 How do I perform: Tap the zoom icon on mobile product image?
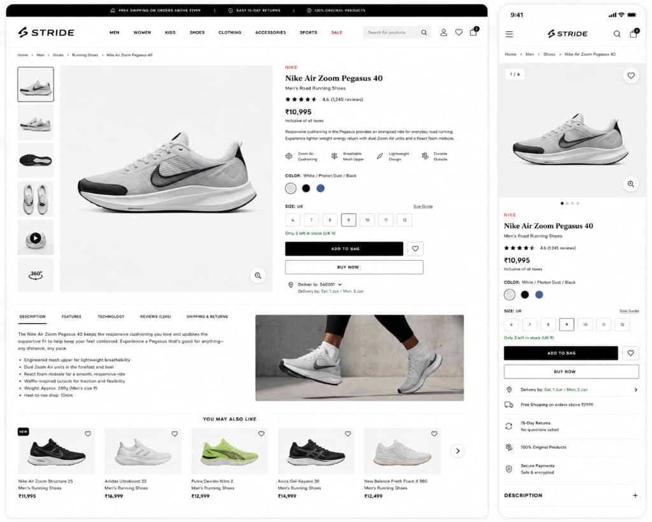(x=631, y=184)
